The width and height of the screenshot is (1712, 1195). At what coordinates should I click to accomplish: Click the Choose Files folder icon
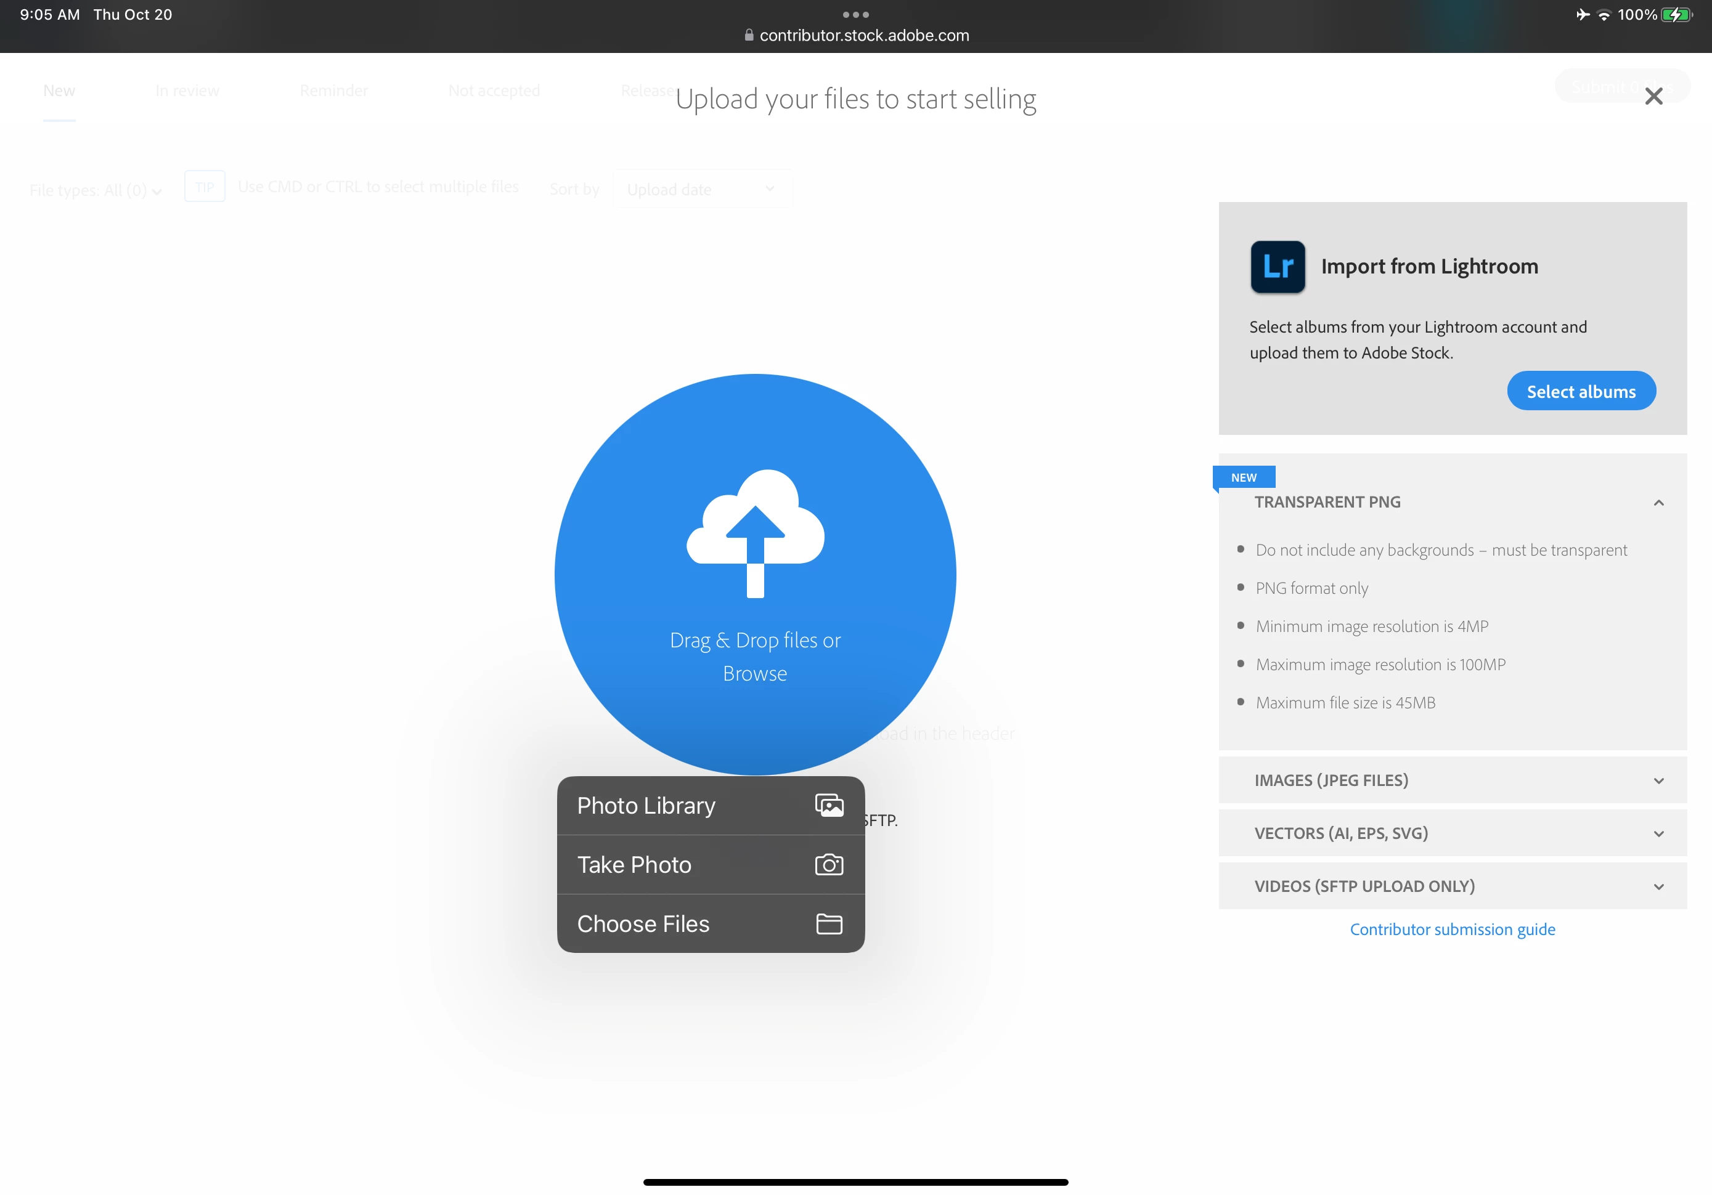point(828,923)
